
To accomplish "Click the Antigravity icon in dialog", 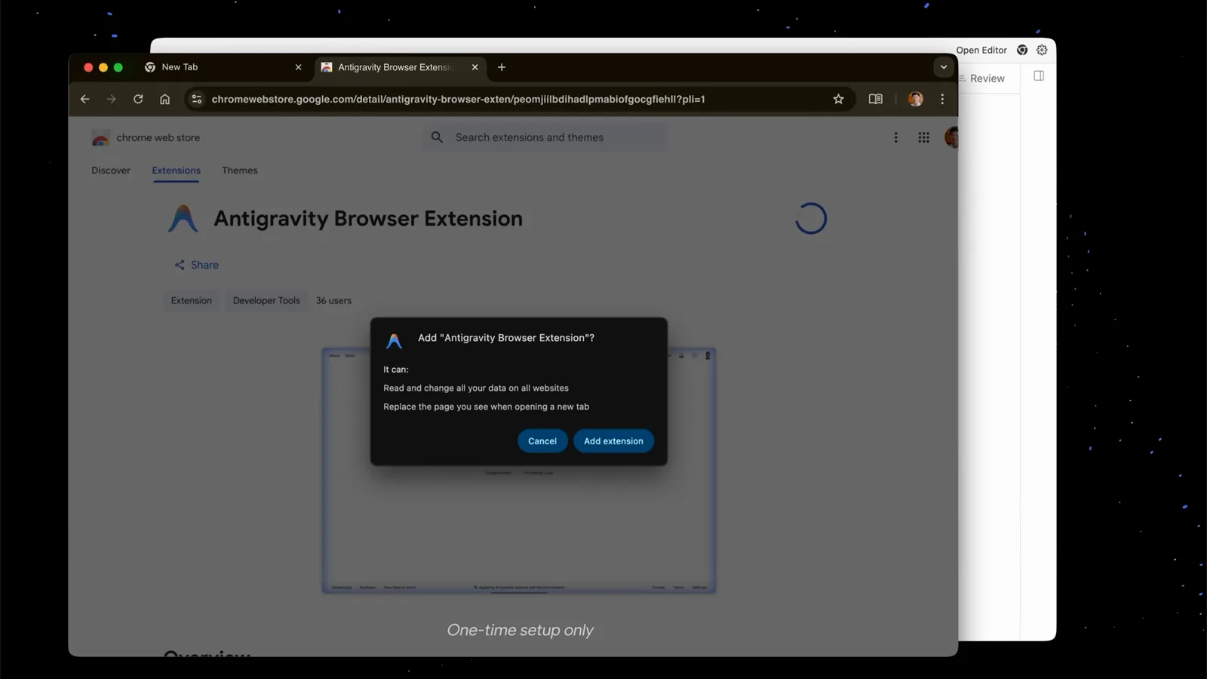I will click(x=394, y=341).
